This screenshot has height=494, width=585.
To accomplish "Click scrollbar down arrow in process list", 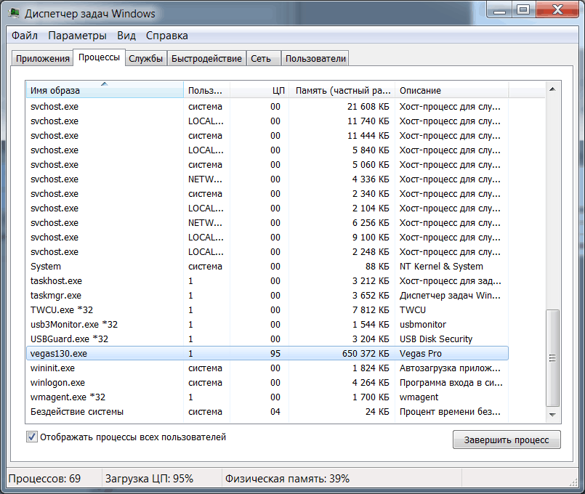I will [552, 415].
